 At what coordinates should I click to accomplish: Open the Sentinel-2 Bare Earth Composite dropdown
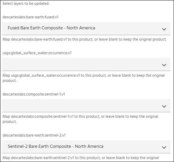tap(86, 147)
